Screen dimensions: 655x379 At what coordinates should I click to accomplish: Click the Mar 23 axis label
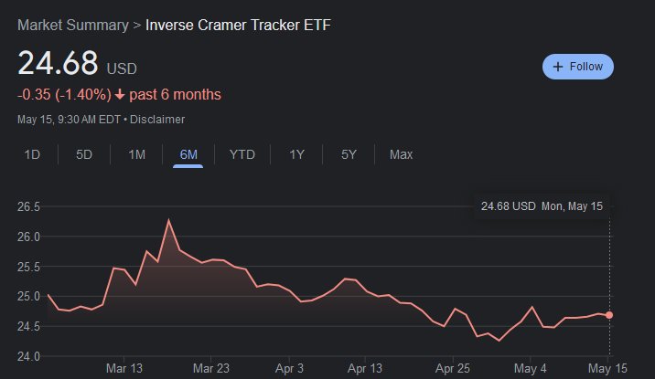pos(211,369)
